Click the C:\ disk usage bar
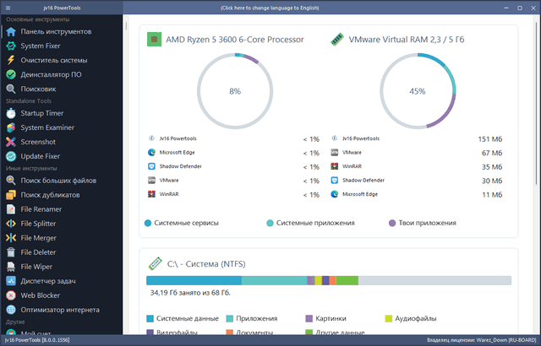The width and height of the screenshot is (541, 346). 328,280
